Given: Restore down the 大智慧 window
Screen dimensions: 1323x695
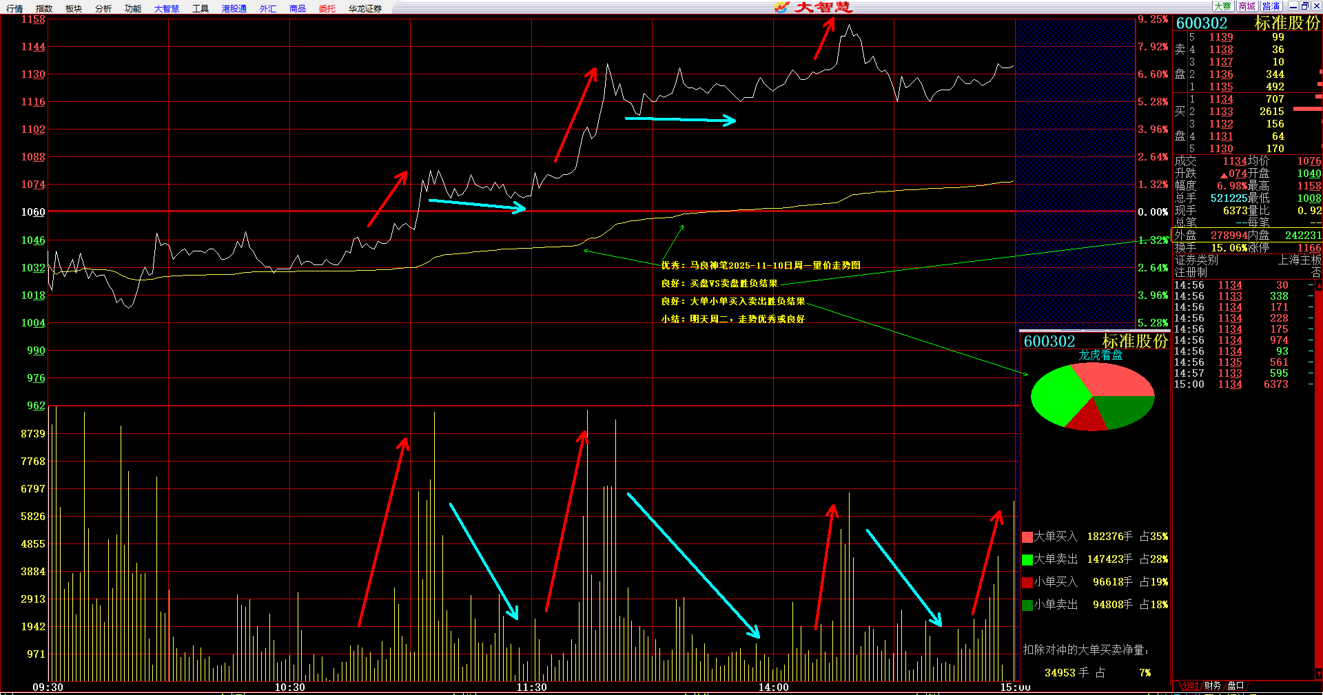Looking at the screenshot, I should (x=1304, y=6).
